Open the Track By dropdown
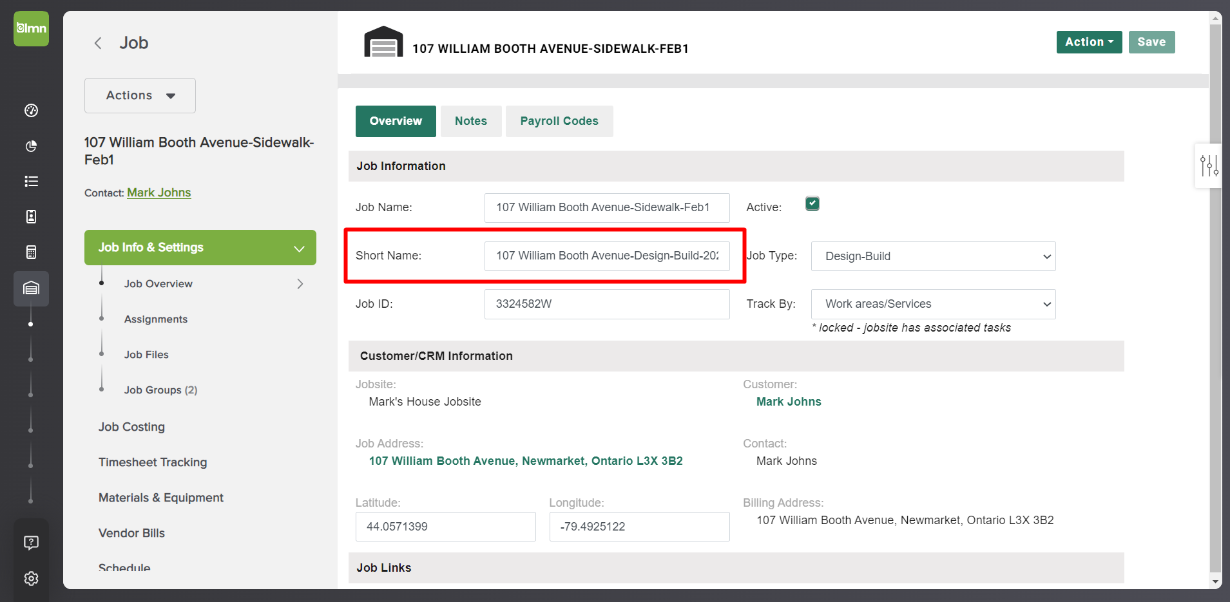Image resolution: width=1230 pixels, height=602 pixels. point(933,304)
